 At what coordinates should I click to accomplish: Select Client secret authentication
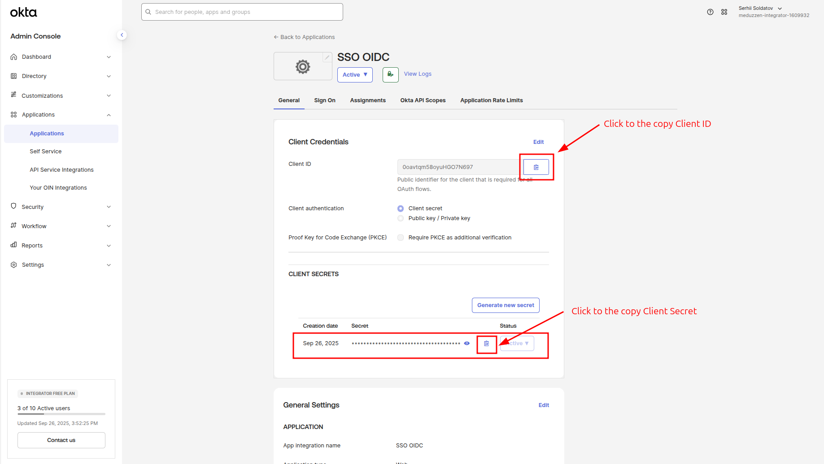401,208
